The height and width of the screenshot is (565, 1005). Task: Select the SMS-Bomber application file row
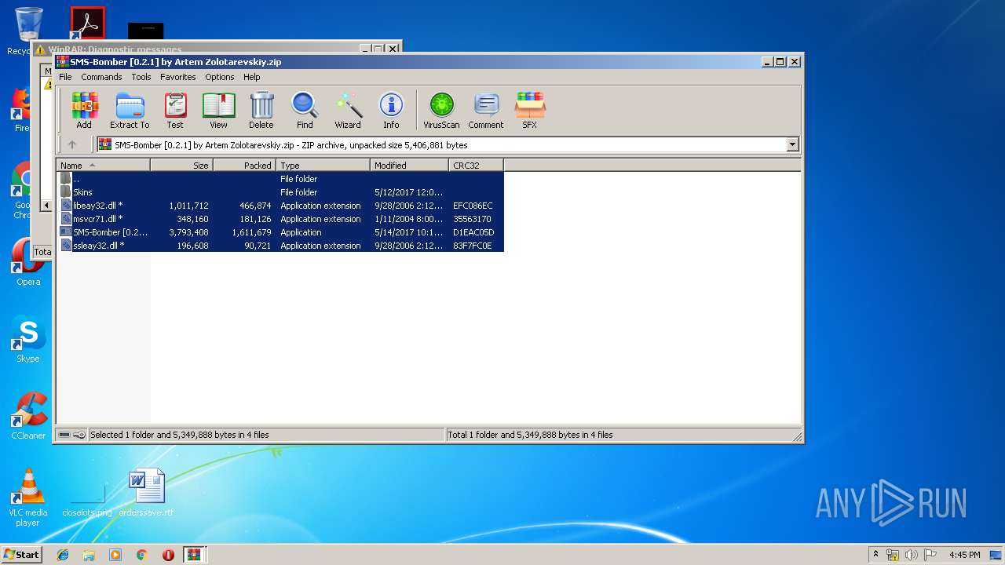(280, 232)
